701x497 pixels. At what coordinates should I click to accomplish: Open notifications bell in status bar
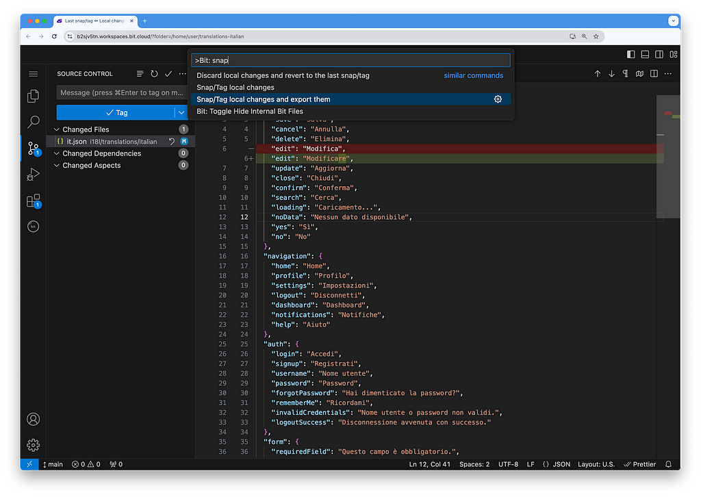pos(668,464)
